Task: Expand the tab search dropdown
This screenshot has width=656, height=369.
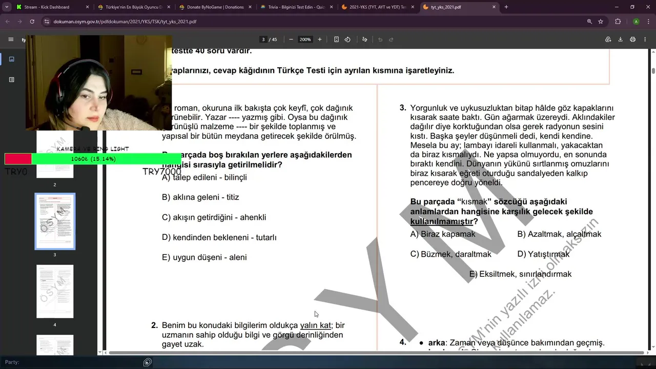Action: point(6,7)
